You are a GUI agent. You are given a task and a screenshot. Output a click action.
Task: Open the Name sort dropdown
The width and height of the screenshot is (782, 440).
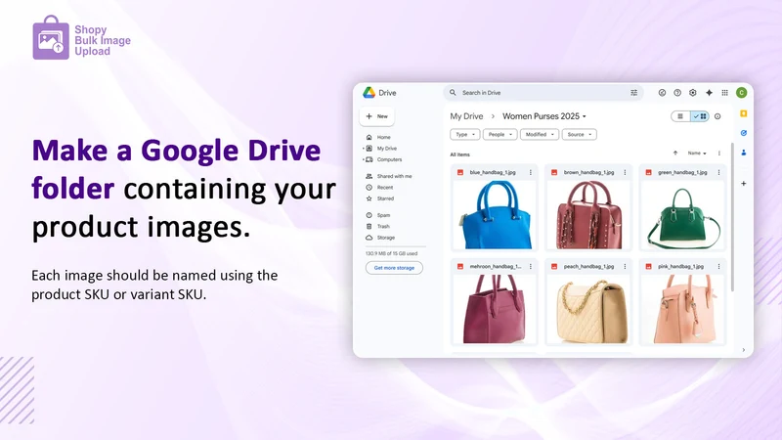click(x=697, y=154)
